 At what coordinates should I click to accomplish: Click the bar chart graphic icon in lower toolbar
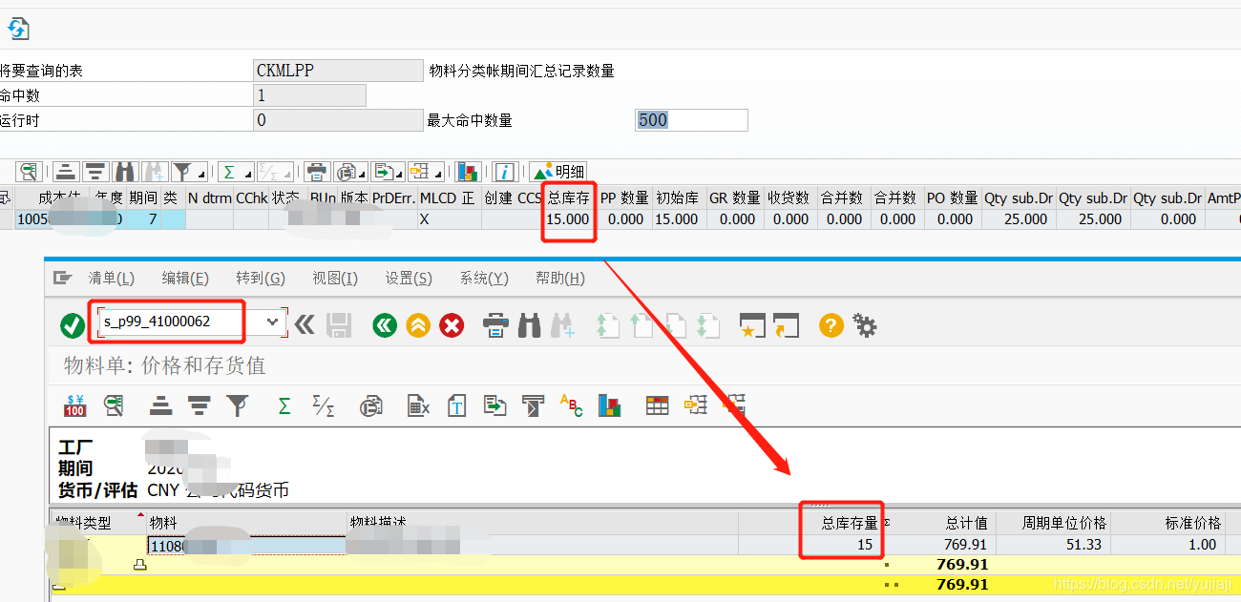pos(610,405)
